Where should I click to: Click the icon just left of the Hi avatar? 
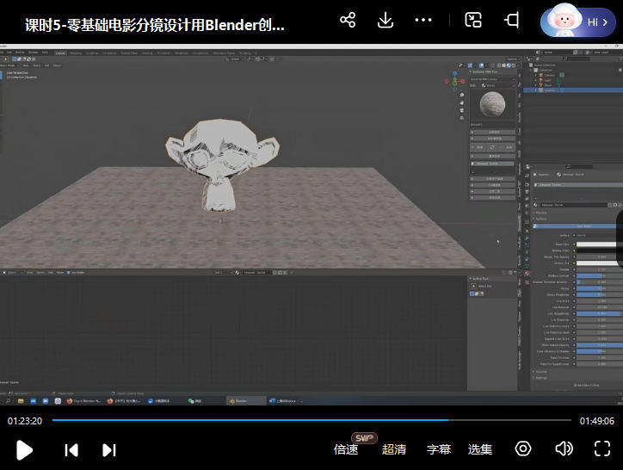(512, 20)
